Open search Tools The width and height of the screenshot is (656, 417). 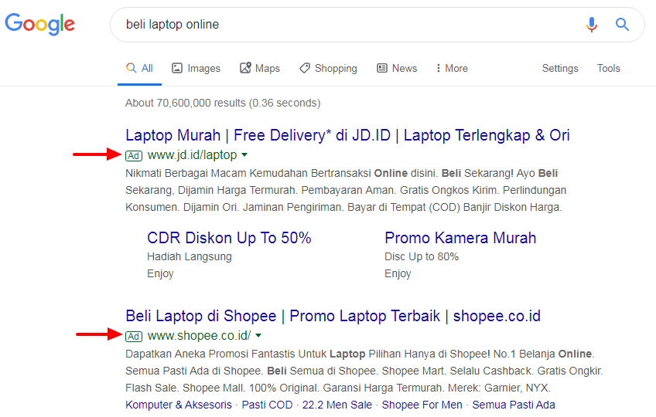[x=608, y=69]
